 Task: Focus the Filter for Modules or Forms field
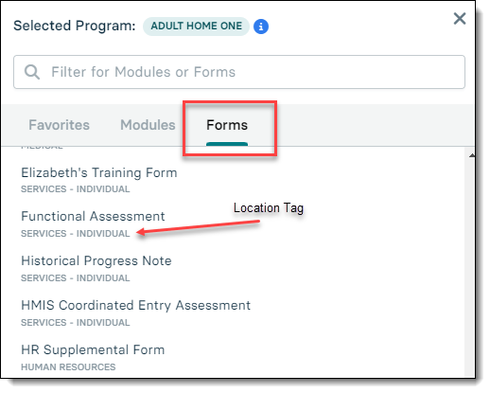coord(239,72)
